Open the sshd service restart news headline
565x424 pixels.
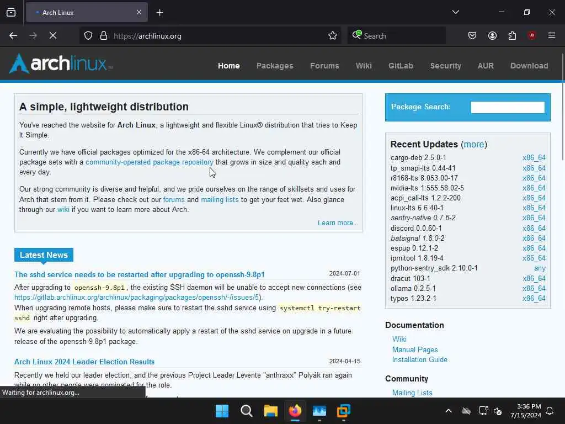[140, 274]
